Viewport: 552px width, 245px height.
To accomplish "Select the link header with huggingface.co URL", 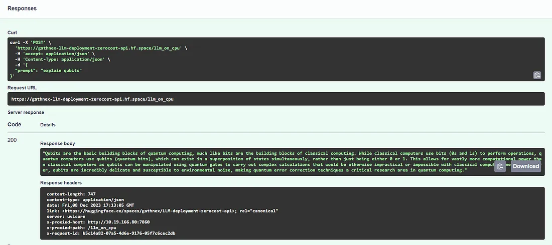I will point(162,211).
